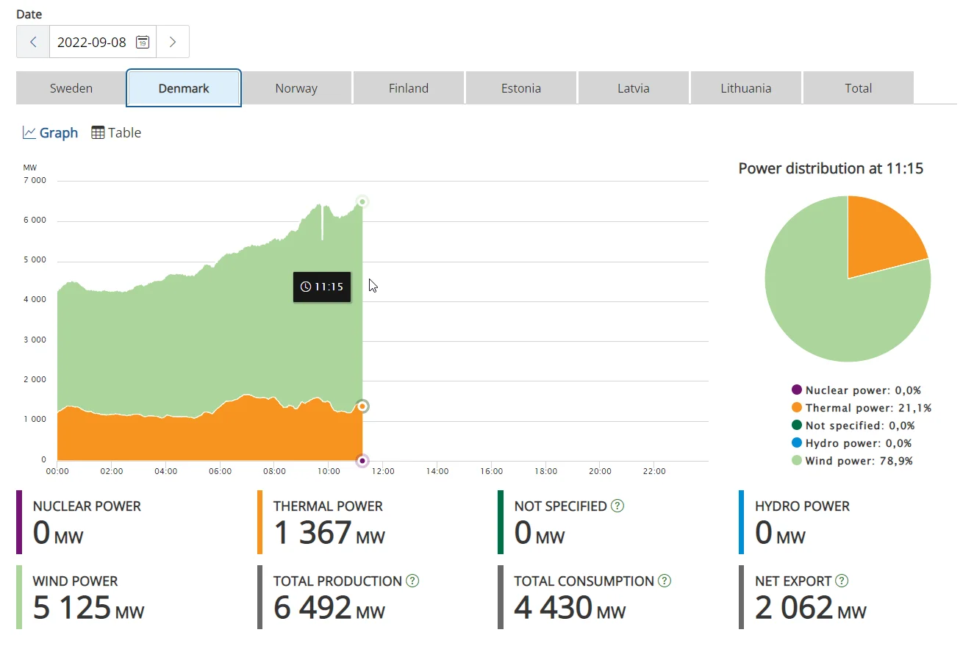The width and height of the screenshot is (974, 649).
Task: Click help icon next to Not Specified
Action: coord(617,506)
